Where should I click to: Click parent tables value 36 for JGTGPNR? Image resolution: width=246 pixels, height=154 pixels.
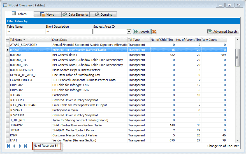[x=198, y=125]
